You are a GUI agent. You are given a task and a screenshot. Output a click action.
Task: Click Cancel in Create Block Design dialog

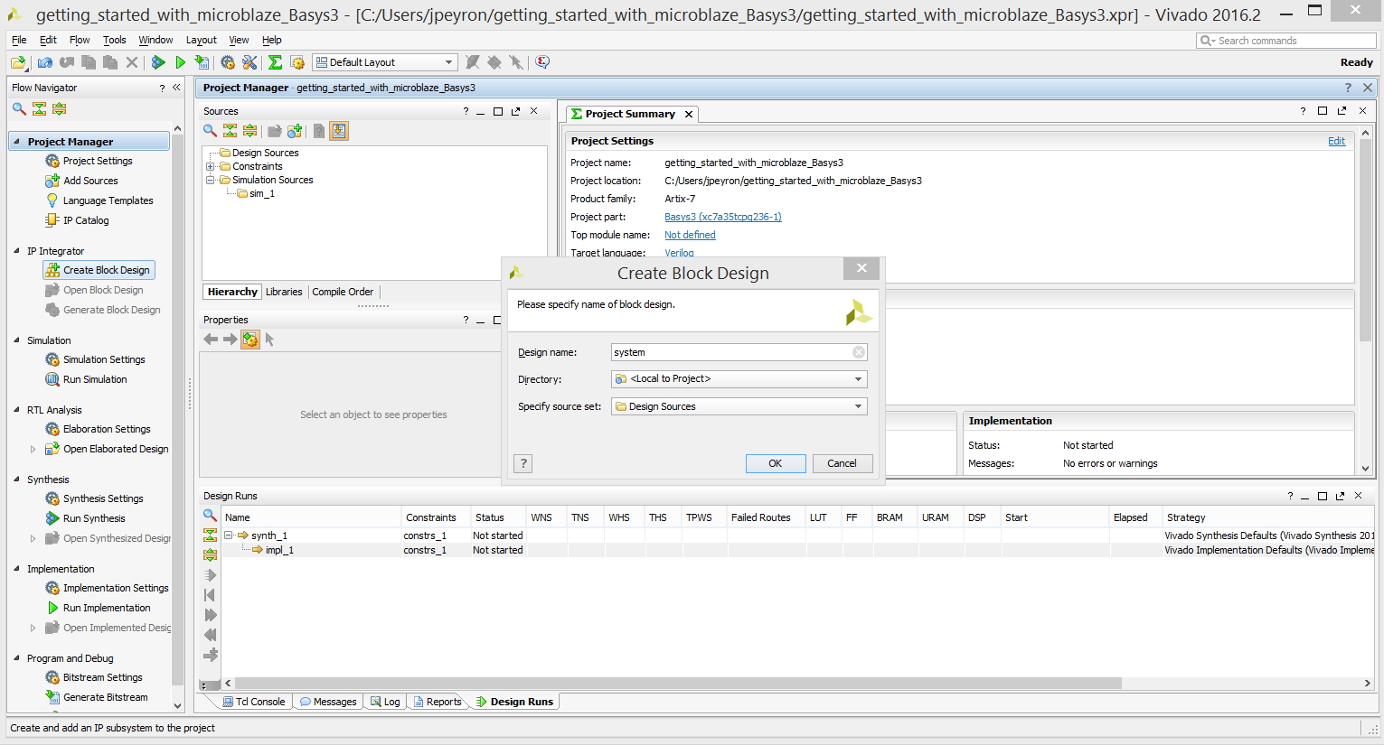[843, 463]
